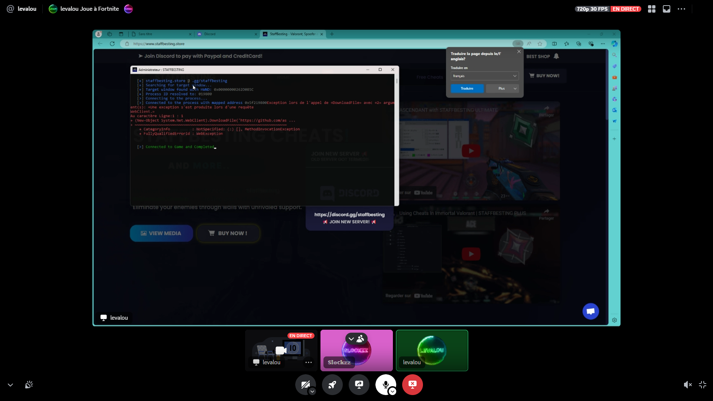
Task: Select Slockzz's participant tile
Action: click(x=356, y=351)
